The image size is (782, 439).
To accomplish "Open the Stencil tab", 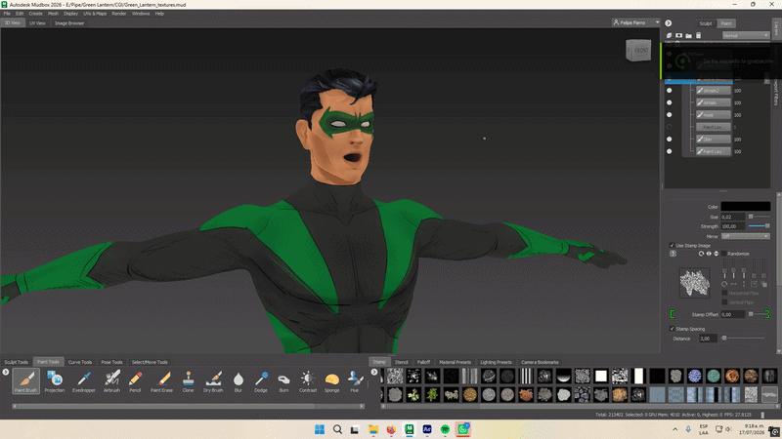I will click(x=402, y=362).
